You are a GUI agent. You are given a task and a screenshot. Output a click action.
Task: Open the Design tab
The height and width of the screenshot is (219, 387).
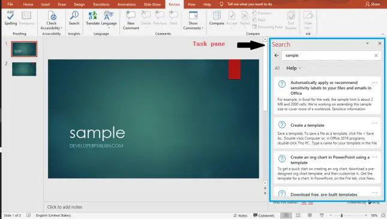tap(79, 4)
